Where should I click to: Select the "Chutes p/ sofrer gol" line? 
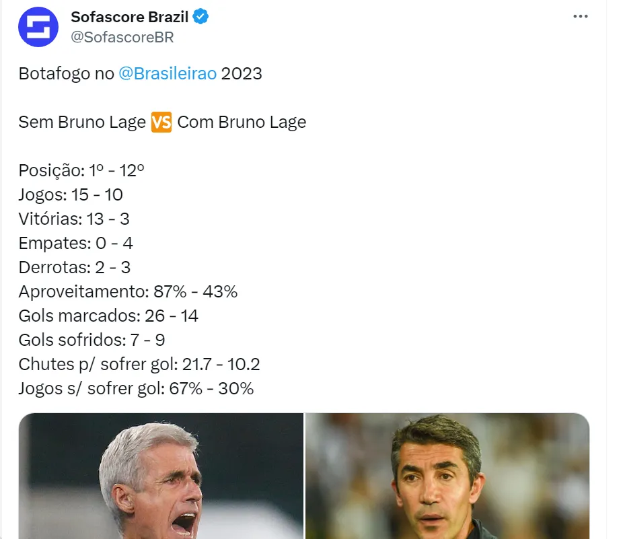(x=139, y=365)
